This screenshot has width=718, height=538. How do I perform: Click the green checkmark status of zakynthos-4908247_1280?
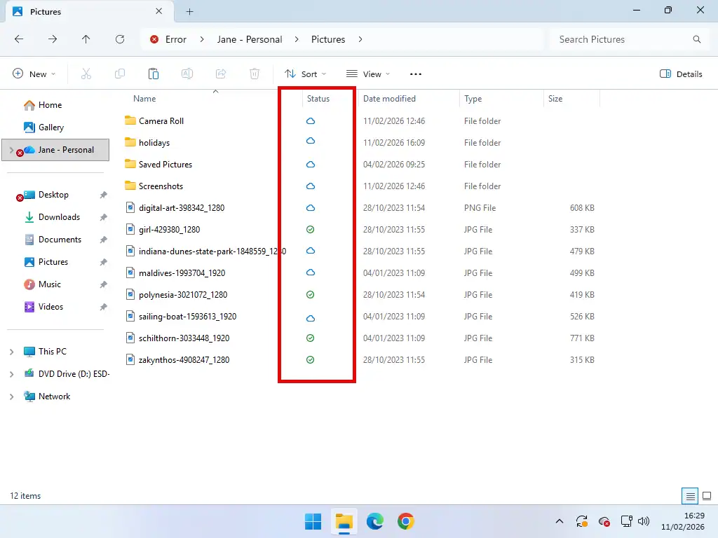tap(310, 359)
